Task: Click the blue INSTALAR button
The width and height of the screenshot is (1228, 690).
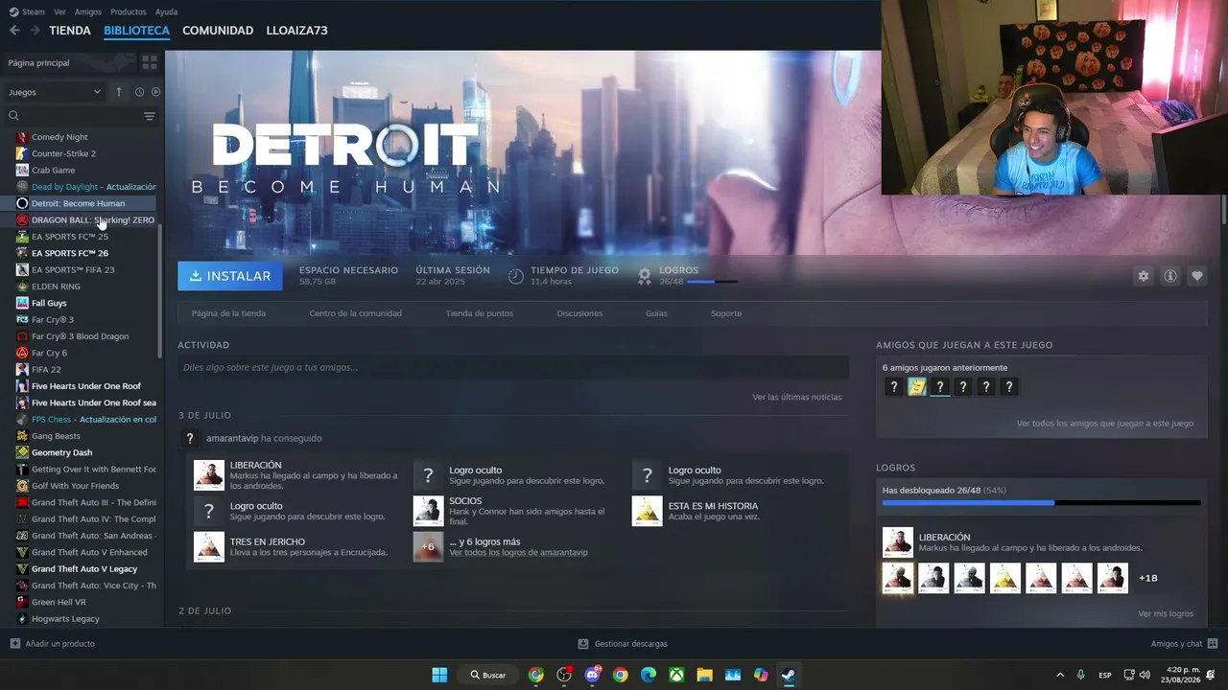Action: (x=230, y=276)
